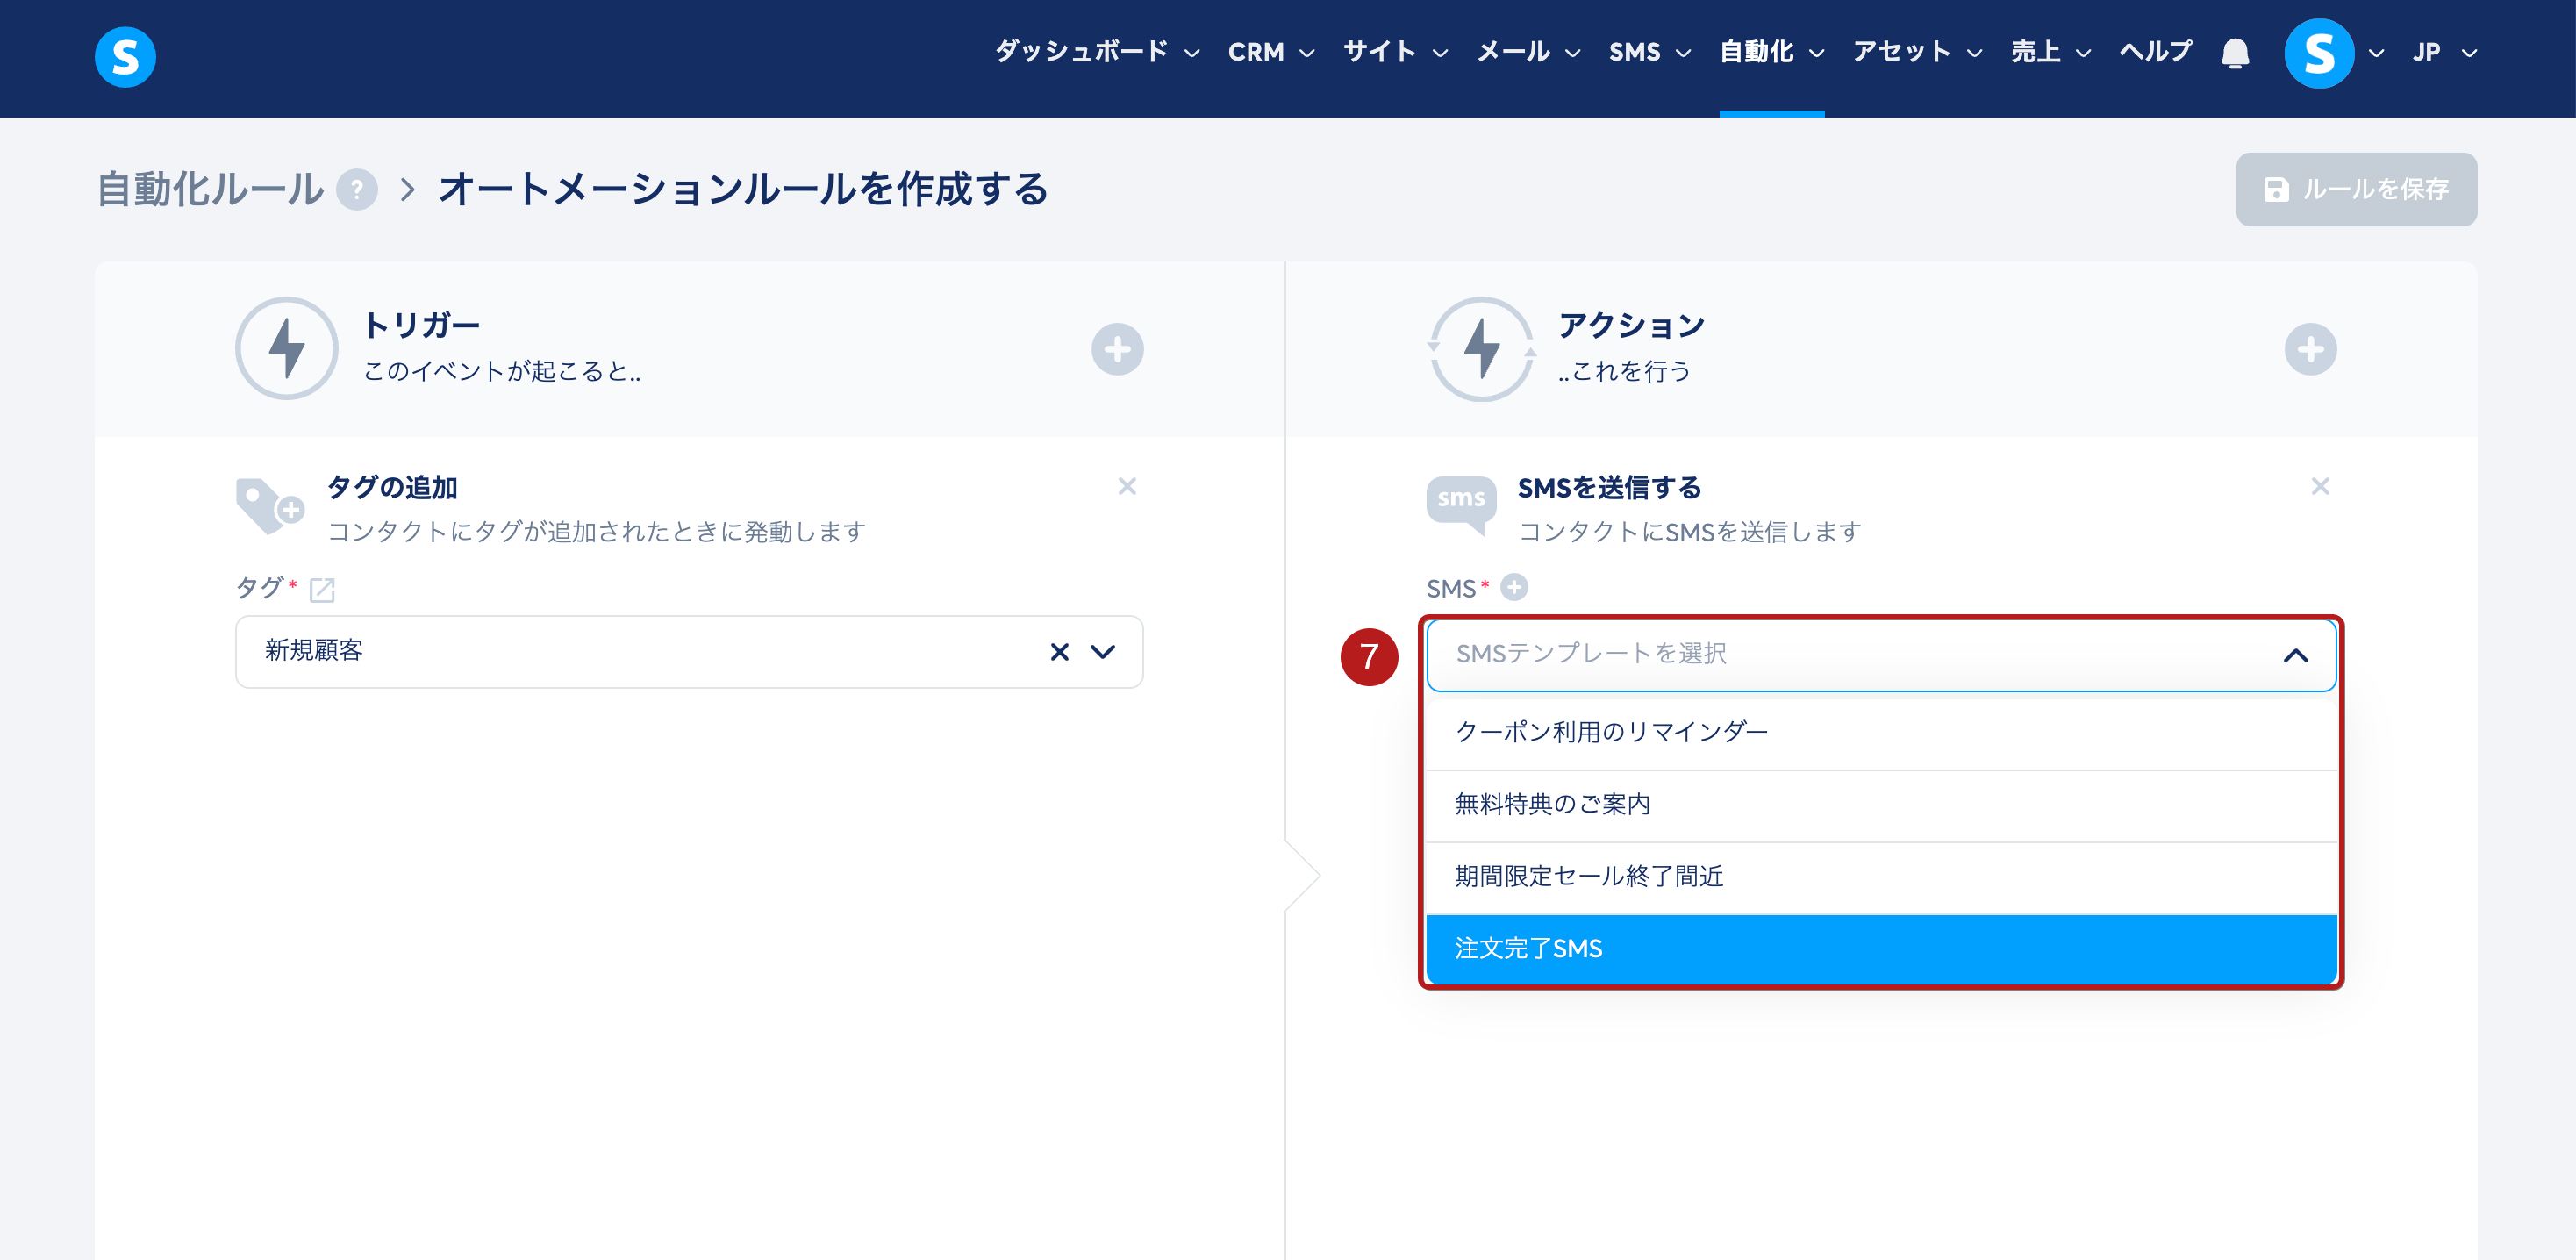
Task: Click the SMSを送信する action title
Action: tap(1609, 487)
